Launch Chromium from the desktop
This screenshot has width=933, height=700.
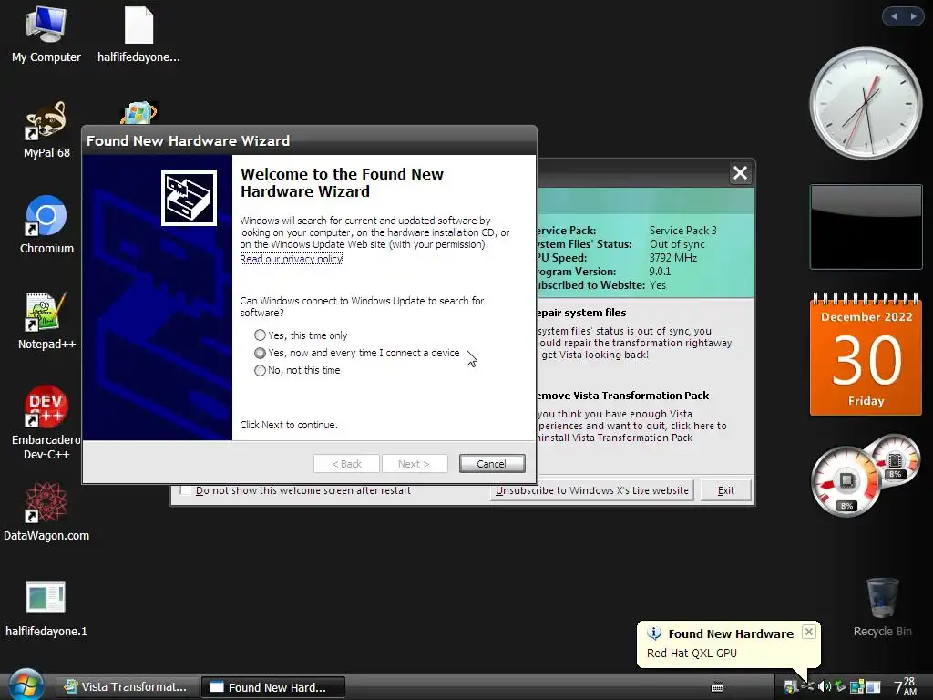46,225
